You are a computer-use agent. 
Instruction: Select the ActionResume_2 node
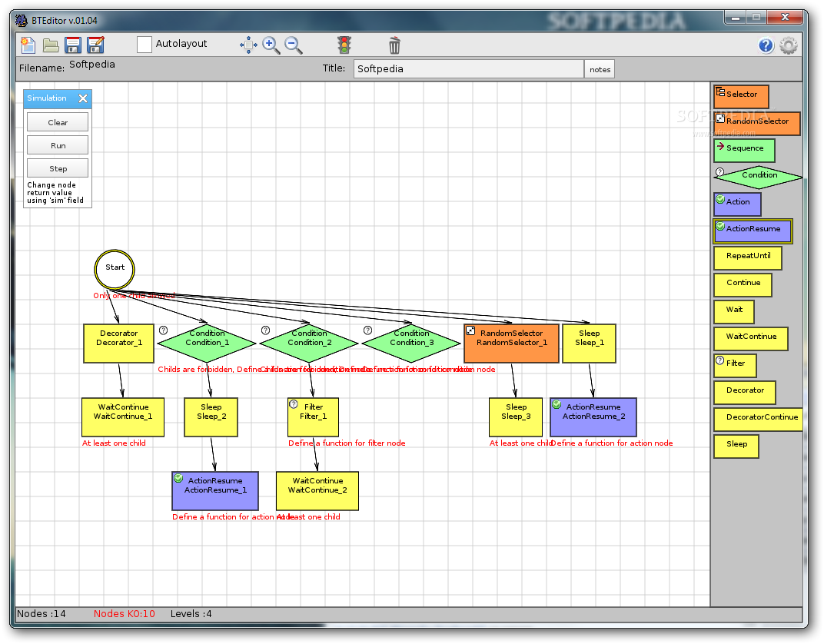(593, 417)
